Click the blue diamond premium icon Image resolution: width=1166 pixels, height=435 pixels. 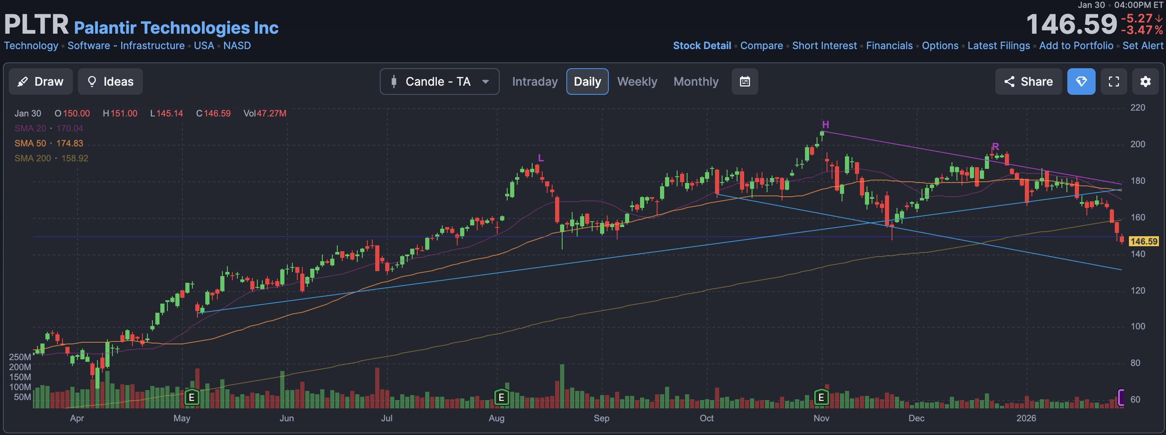click(1081, 82)
